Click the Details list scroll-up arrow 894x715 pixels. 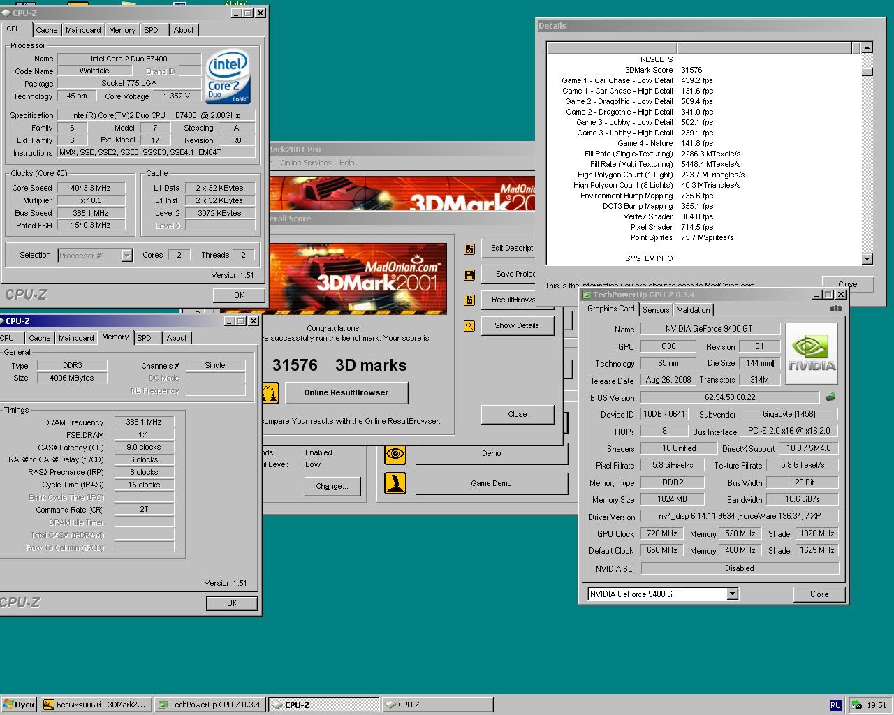[x=867, y=47]
